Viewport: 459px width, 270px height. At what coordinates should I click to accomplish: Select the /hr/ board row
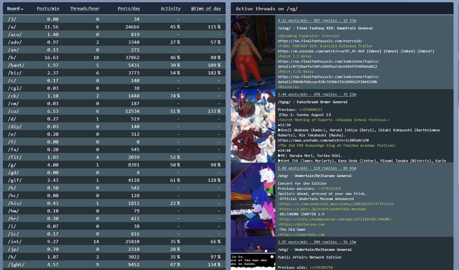[x=114, y=219]
